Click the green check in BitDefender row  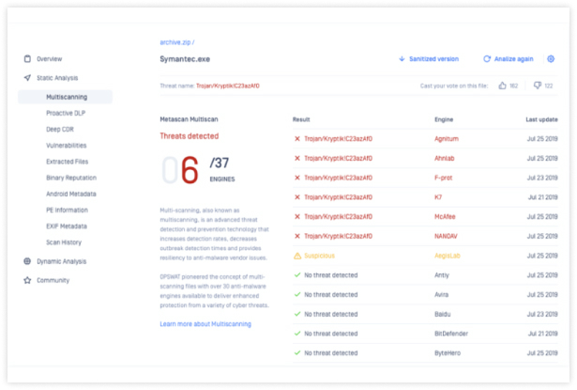297,334
